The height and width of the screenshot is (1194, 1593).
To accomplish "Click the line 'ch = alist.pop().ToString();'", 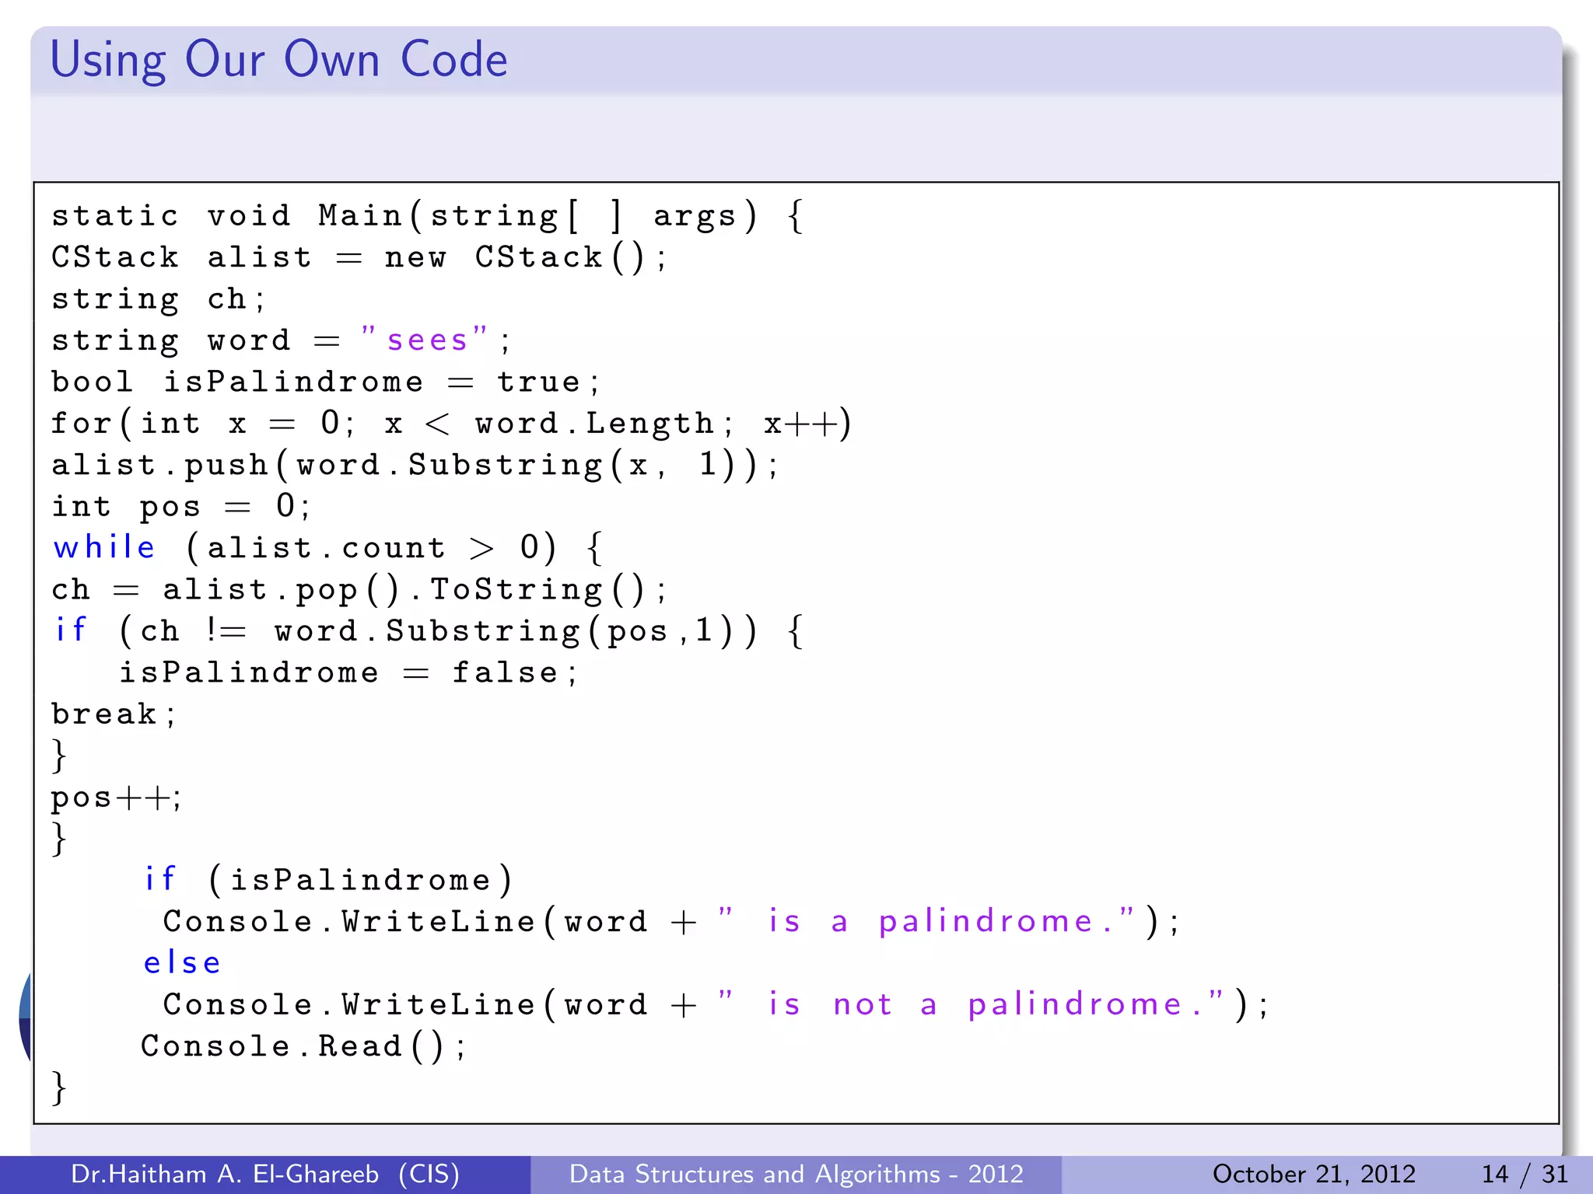I will [x=359, y=589].
